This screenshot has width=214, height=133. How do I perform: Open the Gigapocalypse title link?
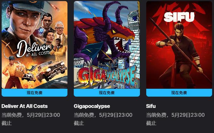coord(92,106)
